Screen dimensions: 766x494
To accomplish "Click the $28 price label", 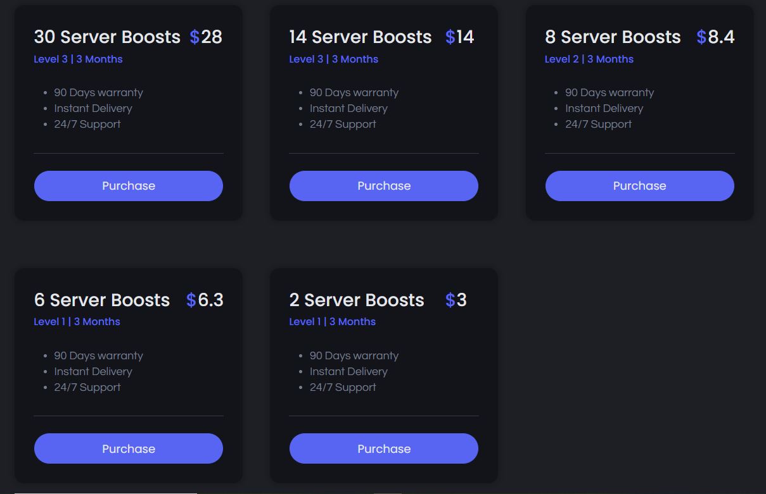I will tap(207, 37).
